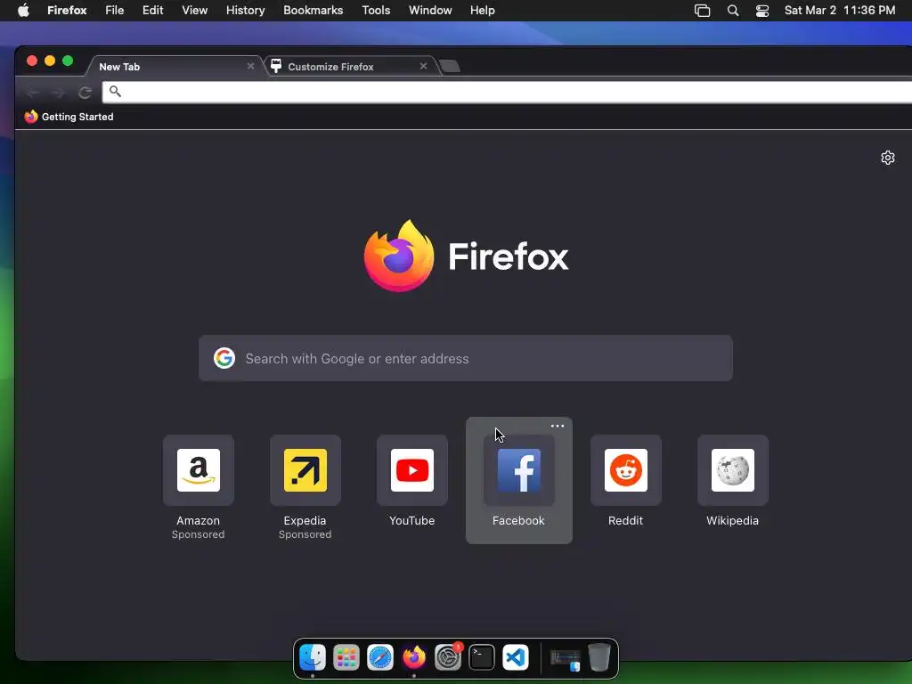Open the Window menu
912x684 pixels.
click(430, 11)
